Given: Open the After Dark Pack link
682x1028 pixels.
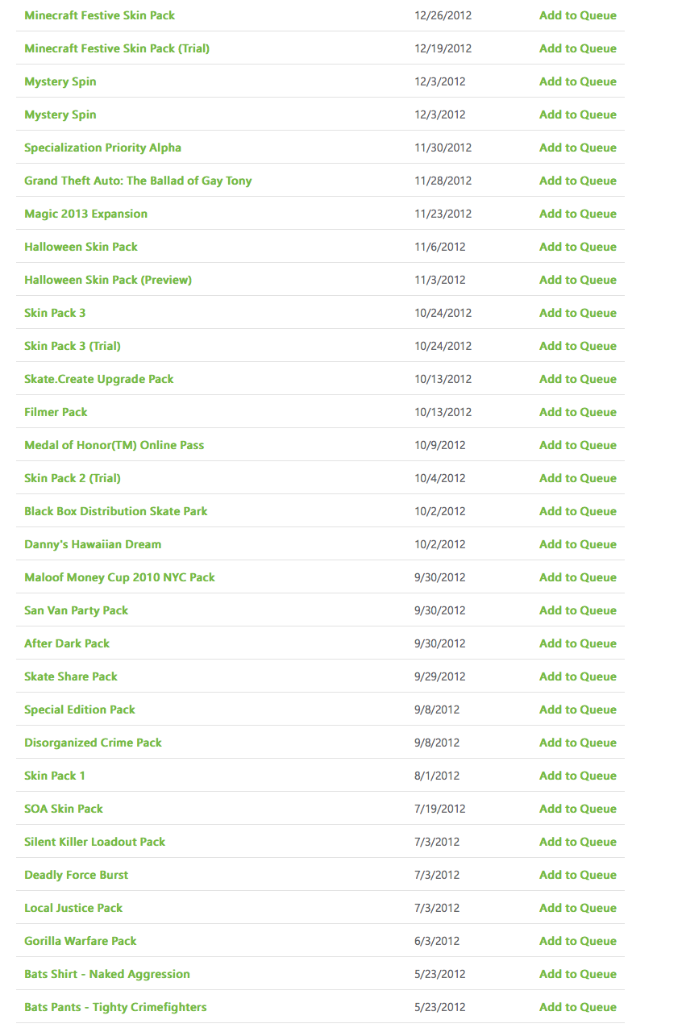Looking at the screenshot, I should [67, 643].
